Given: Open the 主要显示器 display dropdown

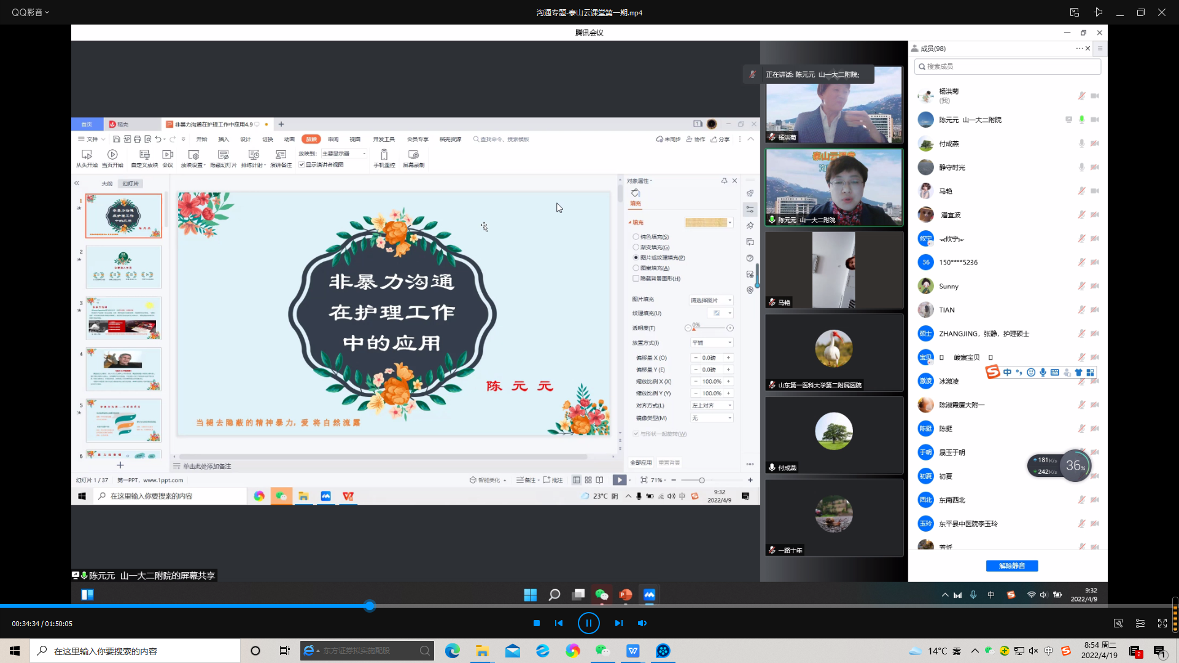Looking at the screenshot, I should (344, 153).
